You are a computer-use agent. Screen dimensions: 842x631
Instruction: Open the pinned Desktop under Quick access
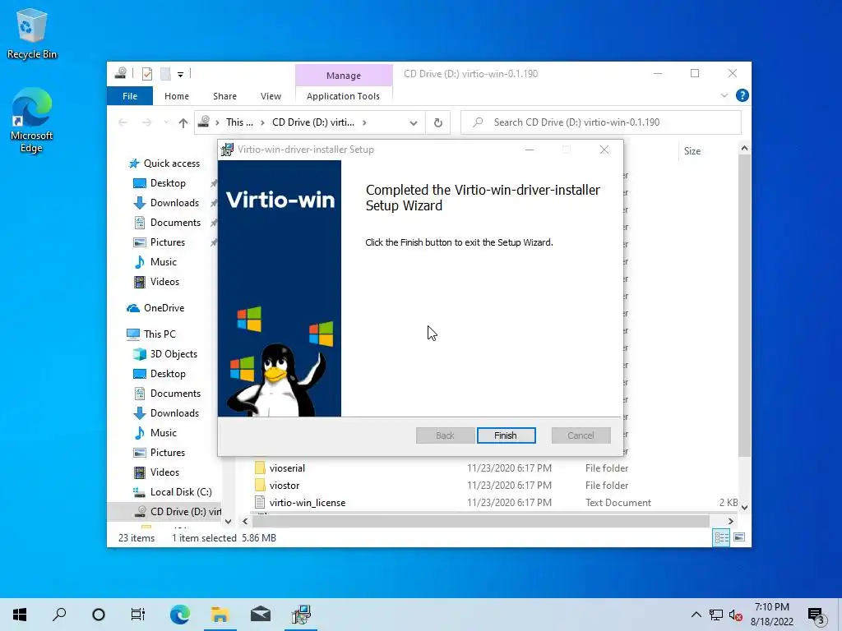click(168, 183)
